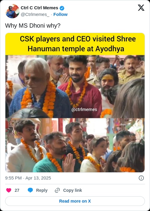This screenshot has height=211, width=150.
Task: Click the Copy link text
Action: pos(73,190)
